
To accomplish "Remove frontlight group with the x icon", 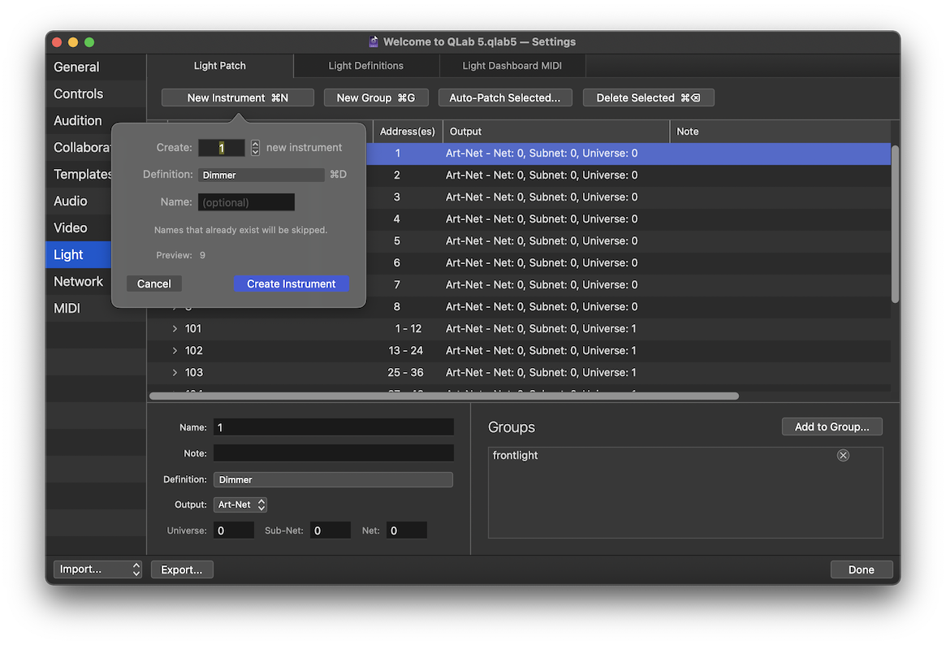I will coord(843,456).
